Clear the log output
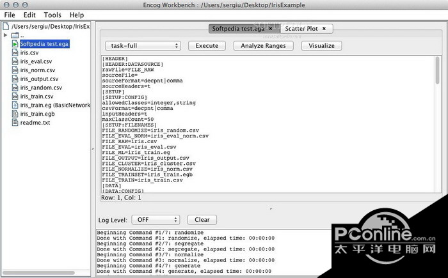This screenshot has height=278, width=448. pos(202,220)
